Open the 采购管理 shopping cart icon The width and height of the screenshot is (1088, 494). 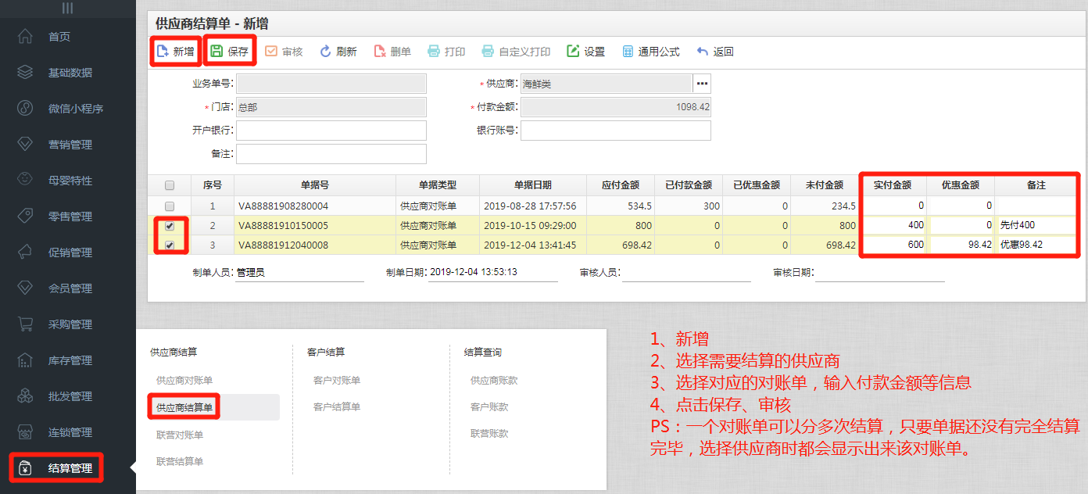click(25, 324)
